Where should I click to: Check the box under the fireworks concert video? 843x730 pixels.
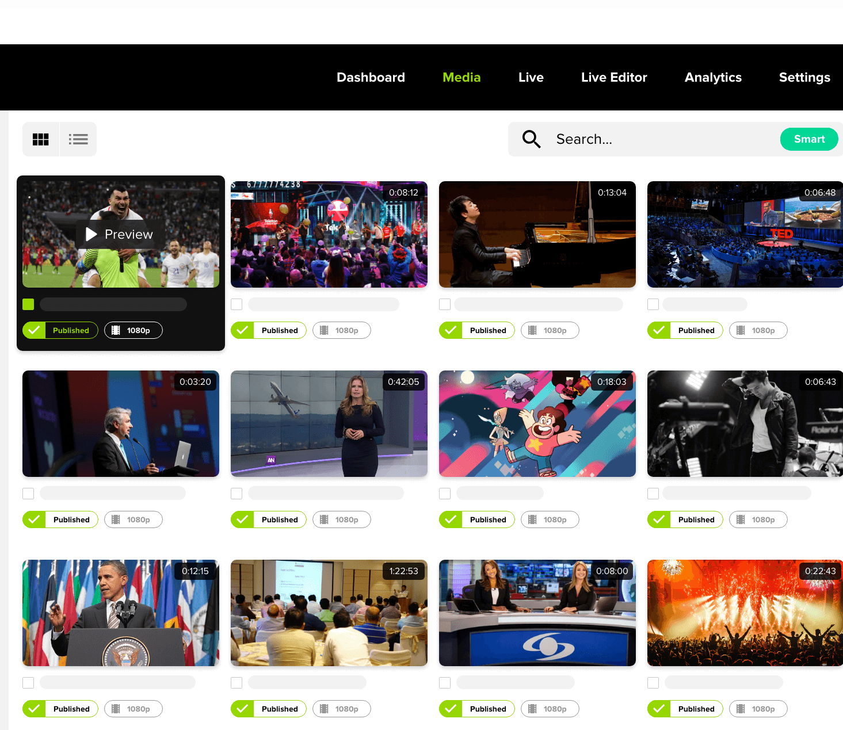(653, 683)
